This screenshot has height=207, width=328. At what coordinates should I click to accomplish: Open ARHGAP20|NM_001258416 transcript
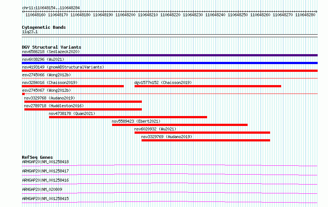[45, 180]
